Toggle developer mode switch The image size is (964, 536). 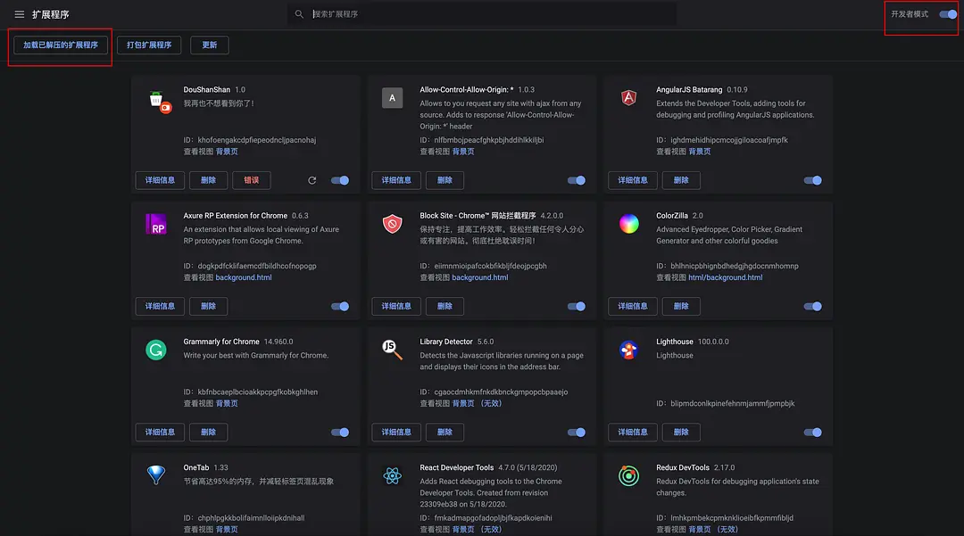pyautogui.click(x=948, y=14)
